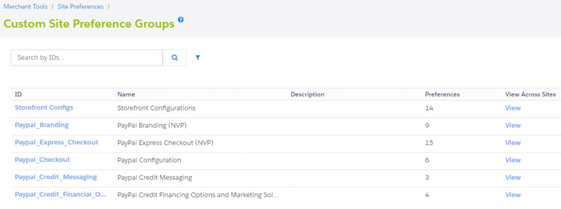Image resolution: width=561 pixels, height=209 pixels.
Task: Click View for Paypal_Express_Checkout row
Action: (x=513, y=143)
